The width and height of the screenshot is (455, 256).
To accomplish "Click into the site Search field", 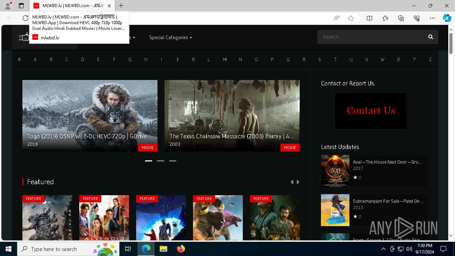I will 371,37.
